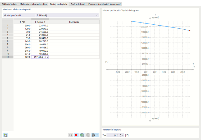This screenshot has width=201, height=140.
Task: Click the cell with temperature 204.0
Action: (22, 44)
